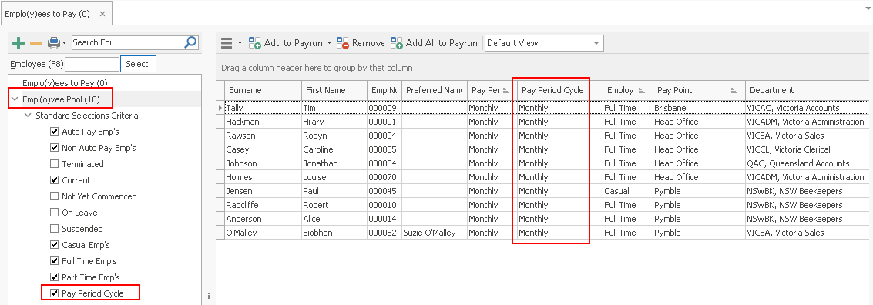
Task: Select the row indicator for Tally
Action: tap(220, 107)
